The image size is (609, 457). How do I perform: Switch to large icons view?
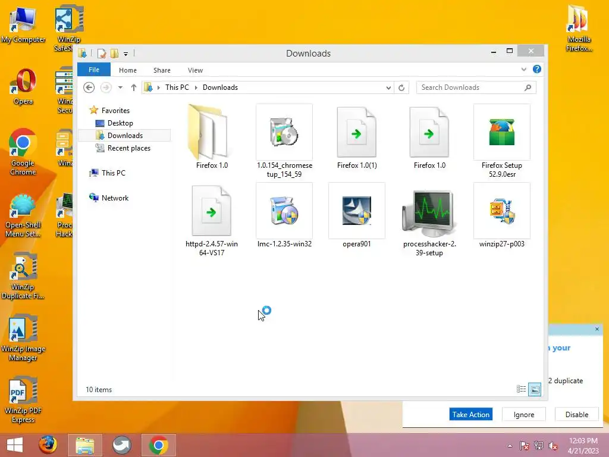[x=535, y=389]
